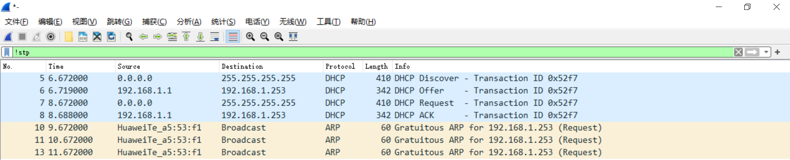Image resolution: width=790 pixels, height=160 pixels.
Task: Click destination 255.255.255.255 in packet 7
Action: tap(259, 103)
